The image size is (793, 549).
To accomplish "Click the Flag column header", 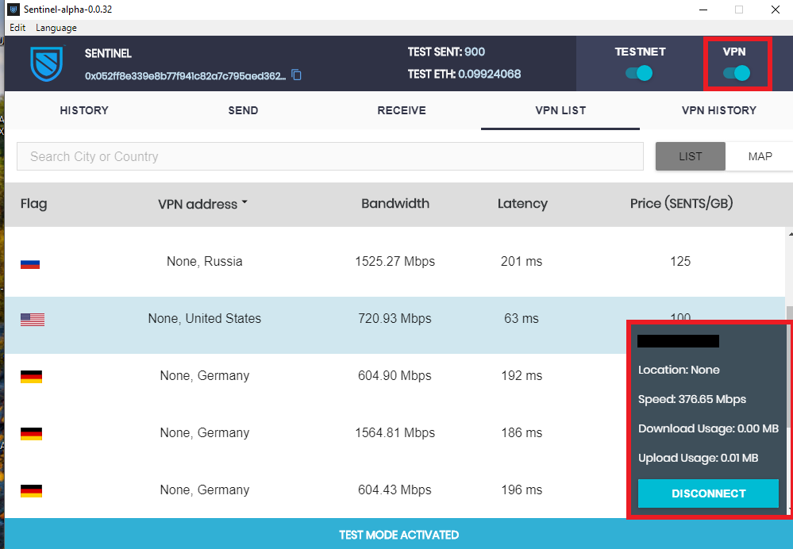I will 34,204.
